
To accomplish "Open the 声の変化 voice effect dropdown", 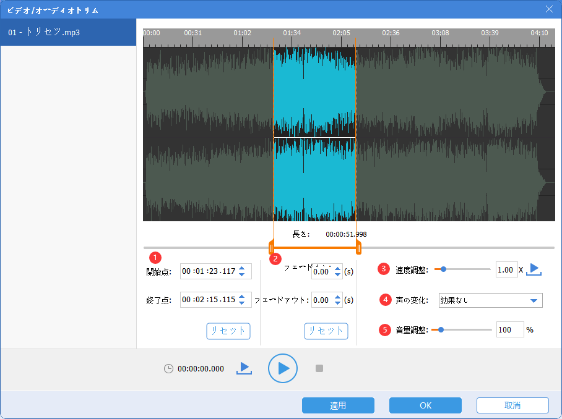I will pyautogui.click(x=490, y=300).
